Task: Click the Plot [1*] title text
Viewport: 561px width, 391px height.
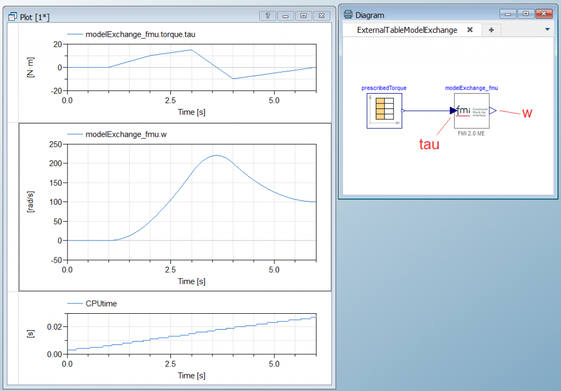Action: 35,17
